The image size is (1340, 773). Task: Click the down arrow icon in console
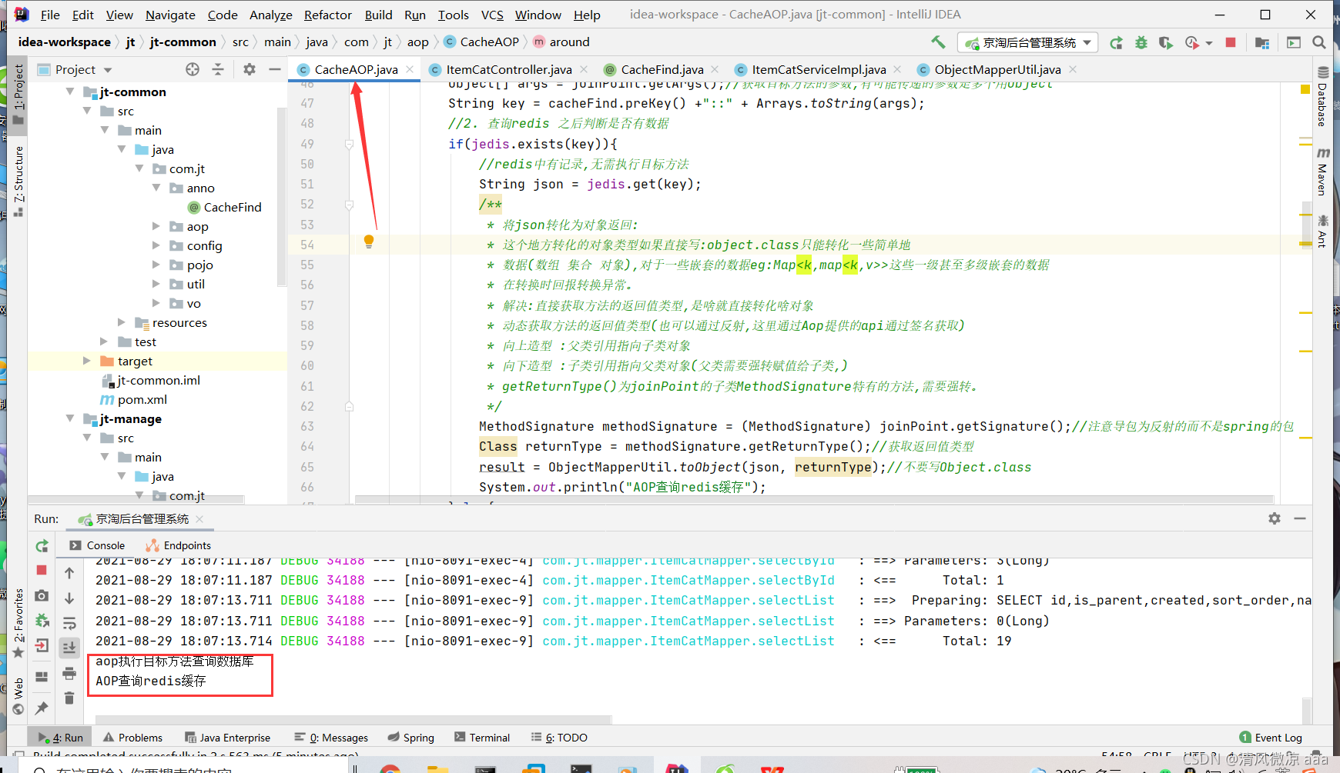click(x=69, y=598)
